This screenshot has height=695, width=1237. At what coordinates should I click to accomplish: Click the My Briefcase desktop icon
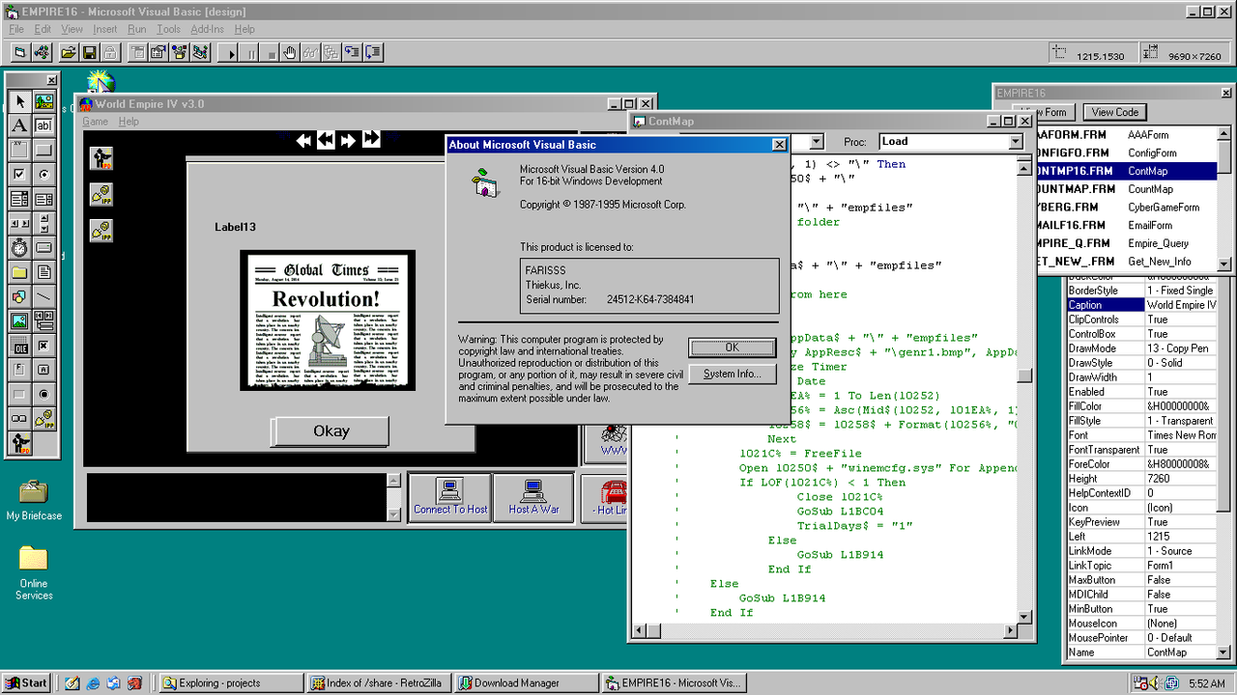click(x=34, y=500)
